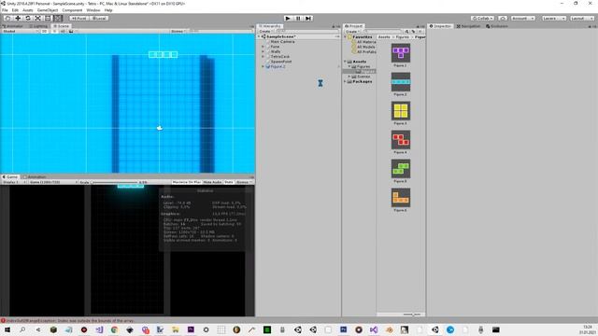The image size is (598, 336).
Task: Open Google Chrome from the taskbar
Action: click(114, 329)
